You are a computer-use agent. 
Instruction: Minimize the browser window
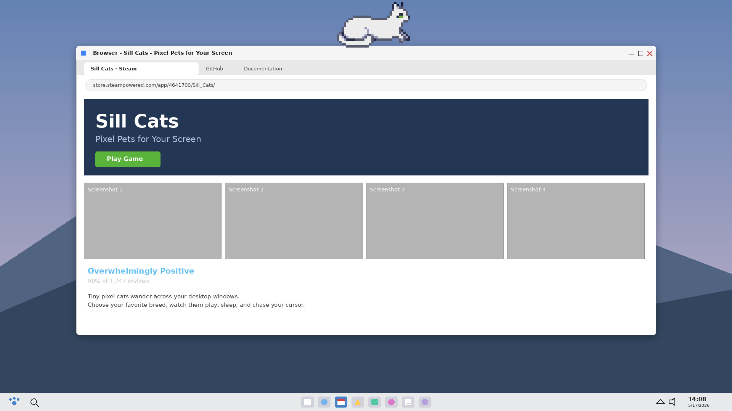click(x=631, y=54)
